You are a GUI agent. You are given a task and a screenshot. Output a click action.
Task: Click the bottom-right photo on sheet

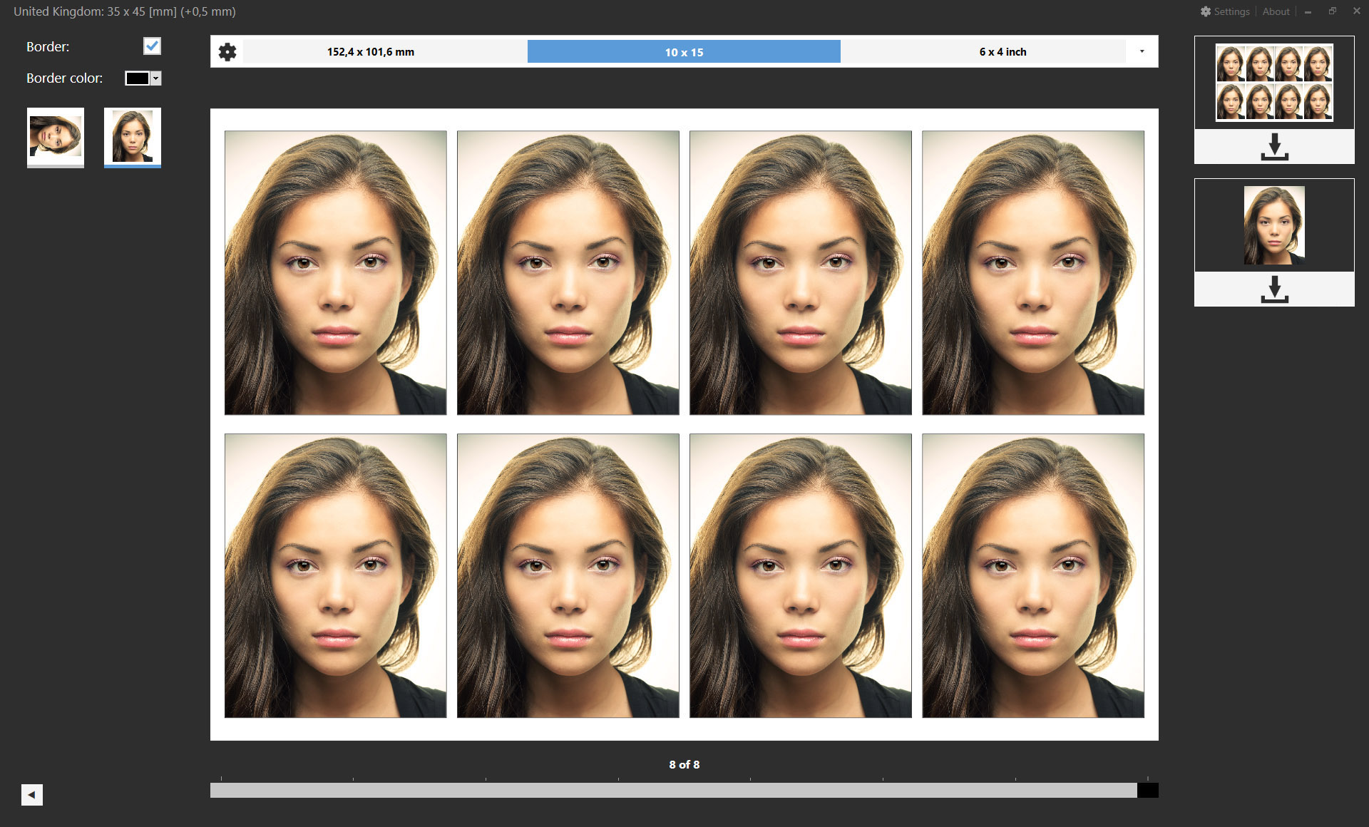tap(1033, 575)
